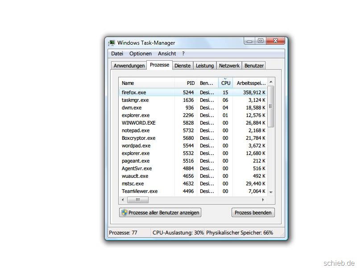Switch to the Netzwerk tab

pos(229,66)
